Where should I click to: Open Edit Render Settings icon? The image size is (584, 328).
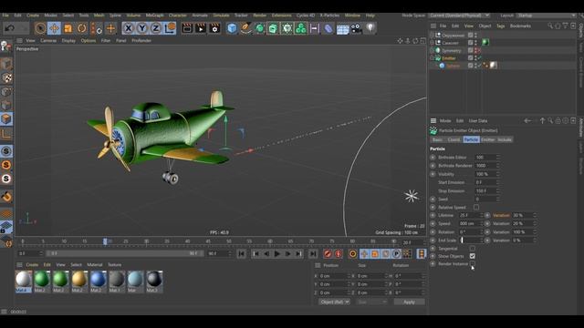click(x=214, y=28)
